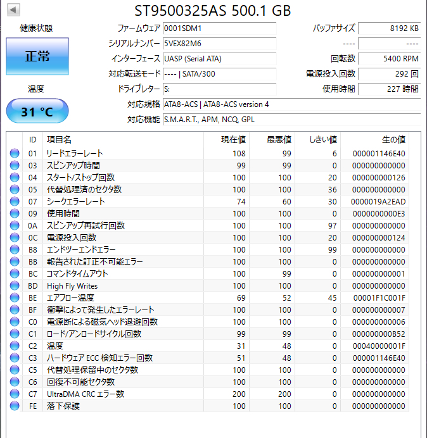Image resolution: width=427 pixels, height=438 pixels.
Task: Click worst value 52 in airflow temperature row
Action: (x=286, y=297)
